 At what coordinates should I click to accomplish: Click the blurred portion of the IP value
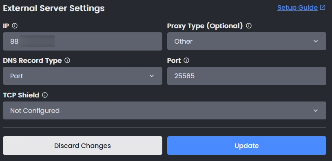[x=37, y=41]
